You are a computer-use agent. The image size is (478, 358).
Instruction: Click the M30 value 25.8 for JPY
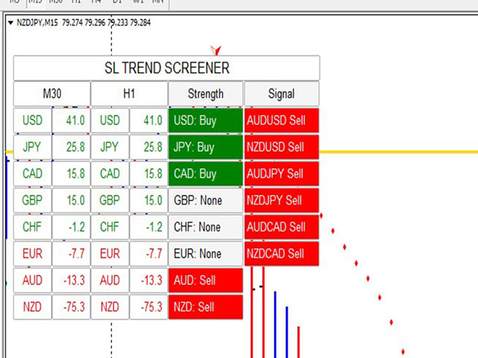point(72,147)
